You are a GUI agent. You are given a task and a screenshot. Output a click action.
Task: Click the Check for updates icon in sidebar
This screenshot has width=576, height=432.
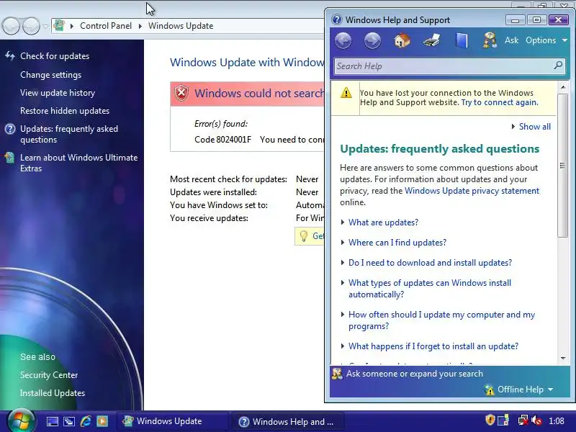(10, 56)
